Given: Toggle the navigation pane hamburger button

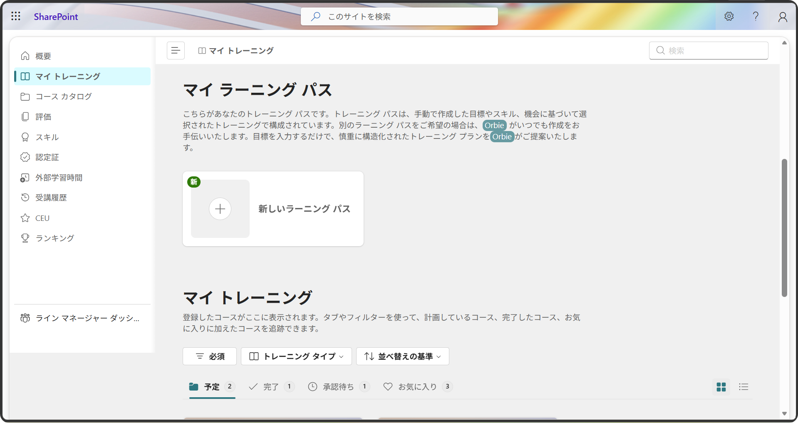Looking at the screenshot, I should coord(176,50).
